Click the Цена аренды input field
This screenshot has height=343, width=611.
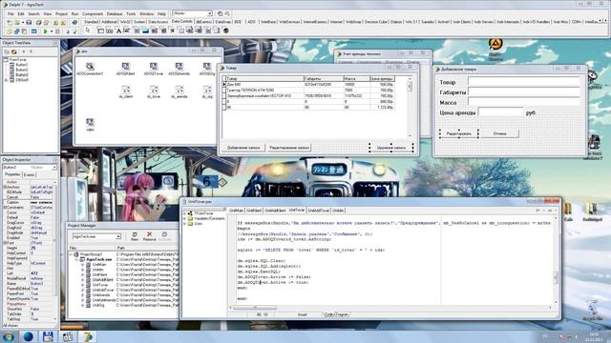coord(500,112)
